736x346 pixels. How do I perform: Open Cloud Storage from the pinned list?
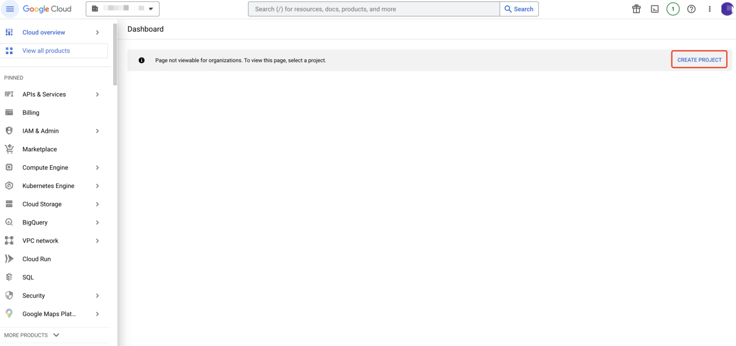pos(43,204)
